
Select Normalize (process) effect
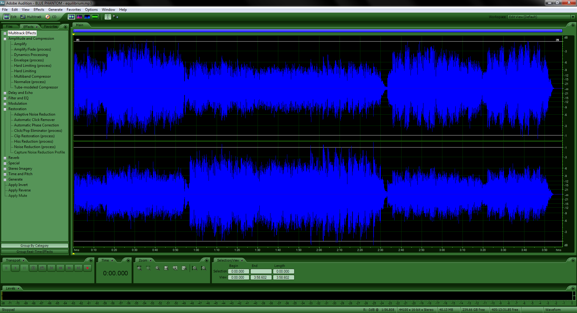click(30, 82)
